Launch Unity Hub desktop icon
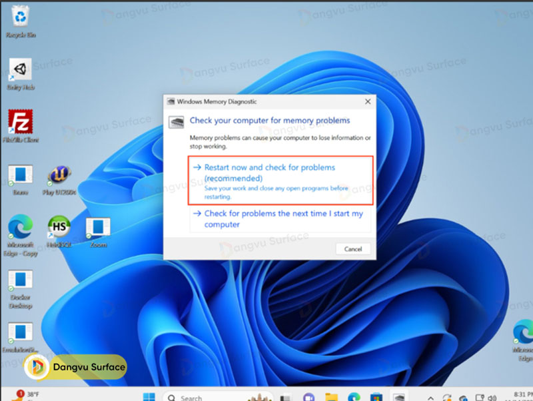533x401 pixels. pyautogui.click(x=20, y=70)
